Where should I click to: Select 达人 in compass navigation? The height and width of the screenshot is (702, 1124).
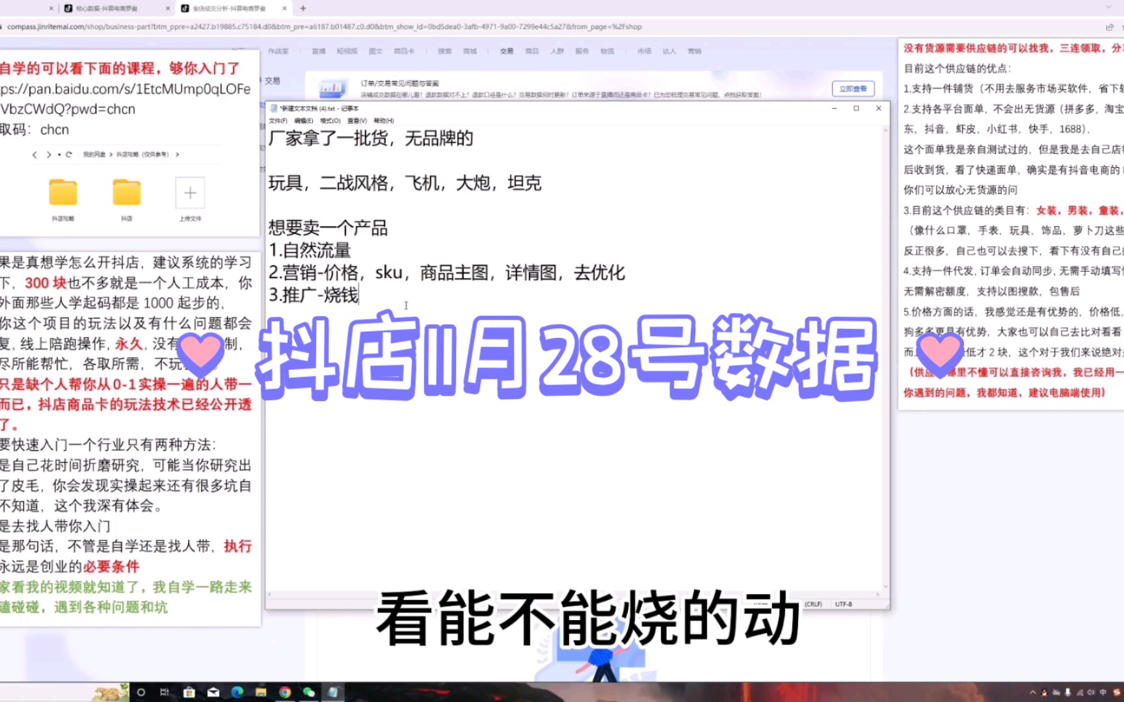coord(669,51)
